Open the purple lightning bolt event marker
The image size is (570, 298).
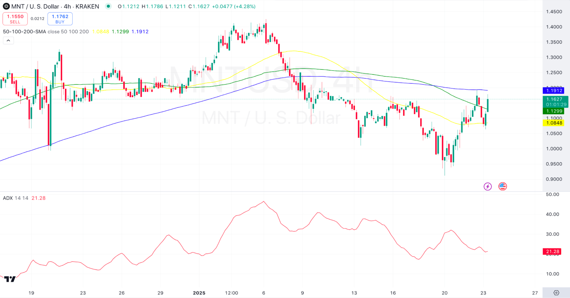tap(488, 186)
